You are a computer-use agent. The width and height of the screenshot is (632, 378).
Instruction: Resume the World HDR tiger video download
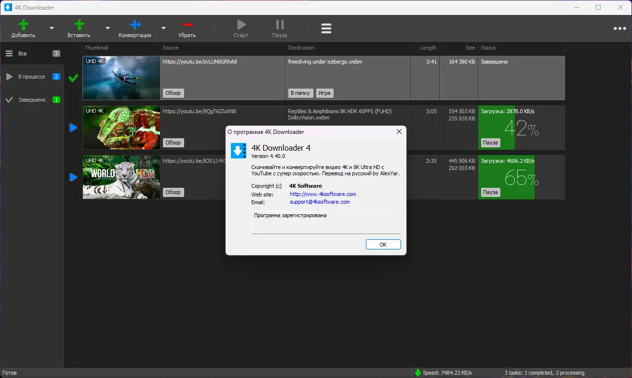click(73, 177)
